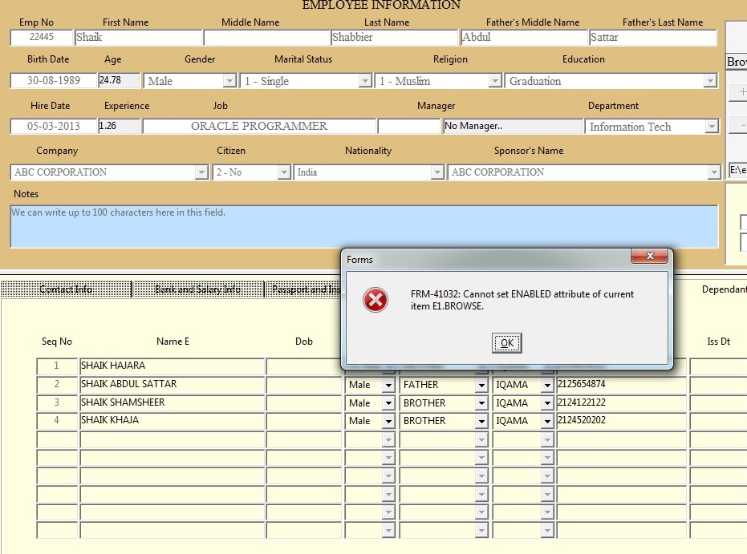Image resolution: width=747 pixels, height=554 pixels.
Task: Switch to the Contact Info tab
Action: 66,289
